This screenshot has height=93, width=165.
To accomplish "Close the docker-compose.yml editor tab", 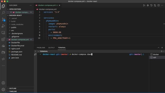I will point(60,5).
